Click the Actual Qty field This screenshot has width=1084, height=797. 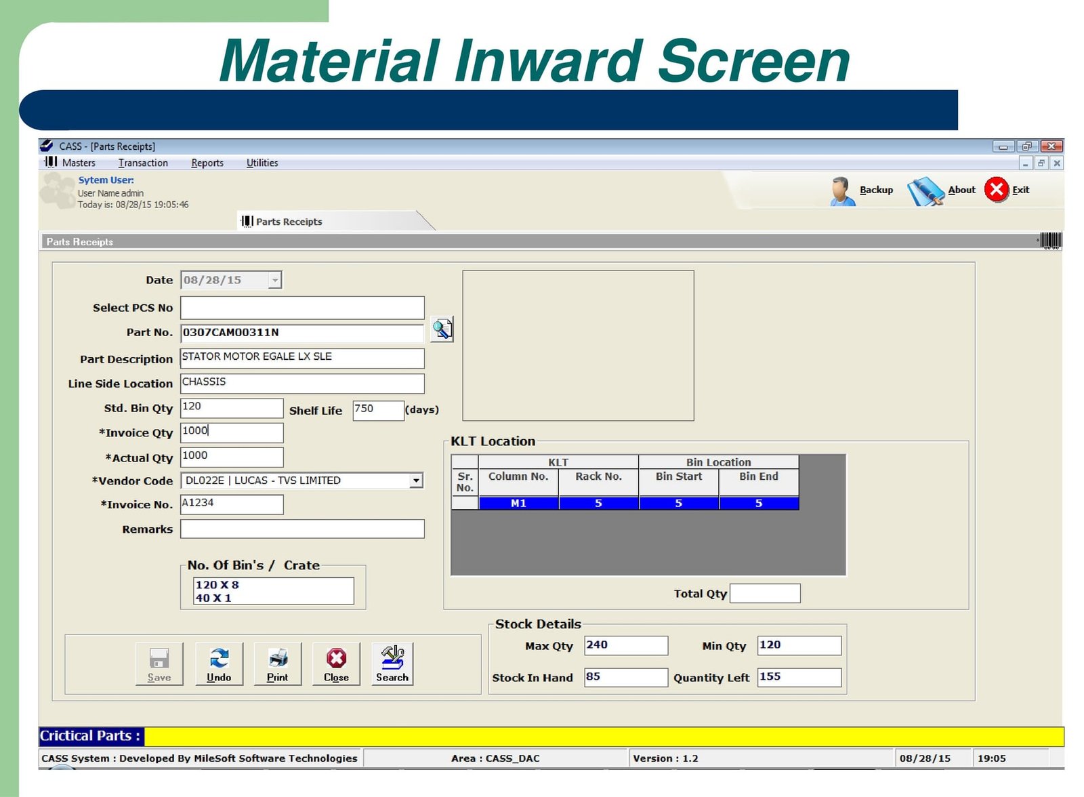(232, 457)
